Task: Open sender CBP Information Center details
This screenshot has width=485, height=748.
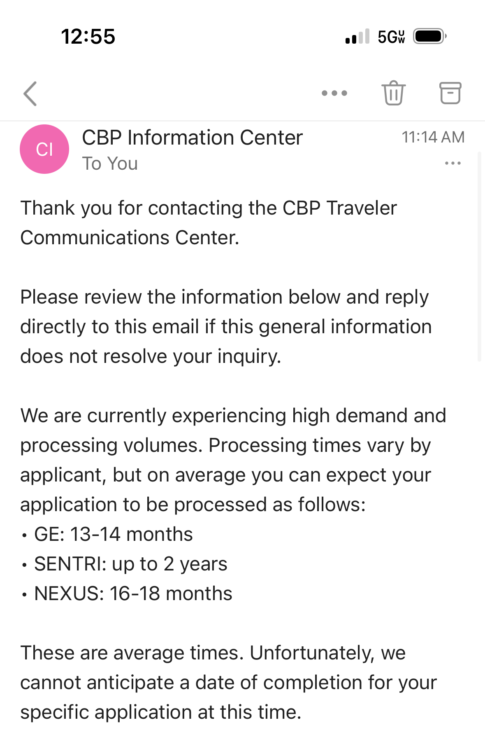Action: click(192, 138)
